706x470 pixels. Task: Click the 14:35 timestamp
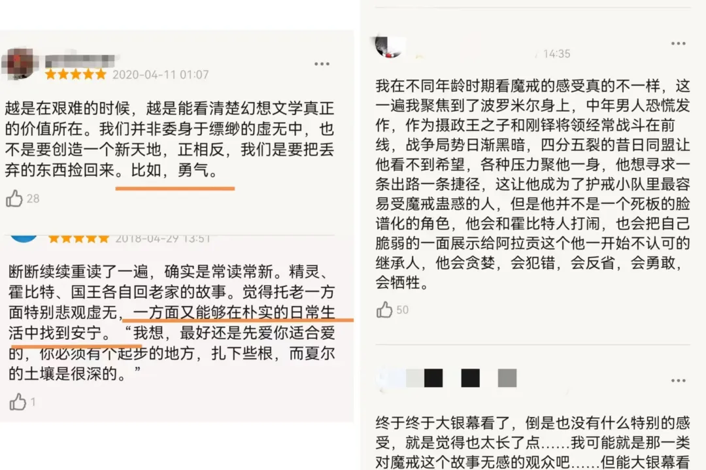556,54
